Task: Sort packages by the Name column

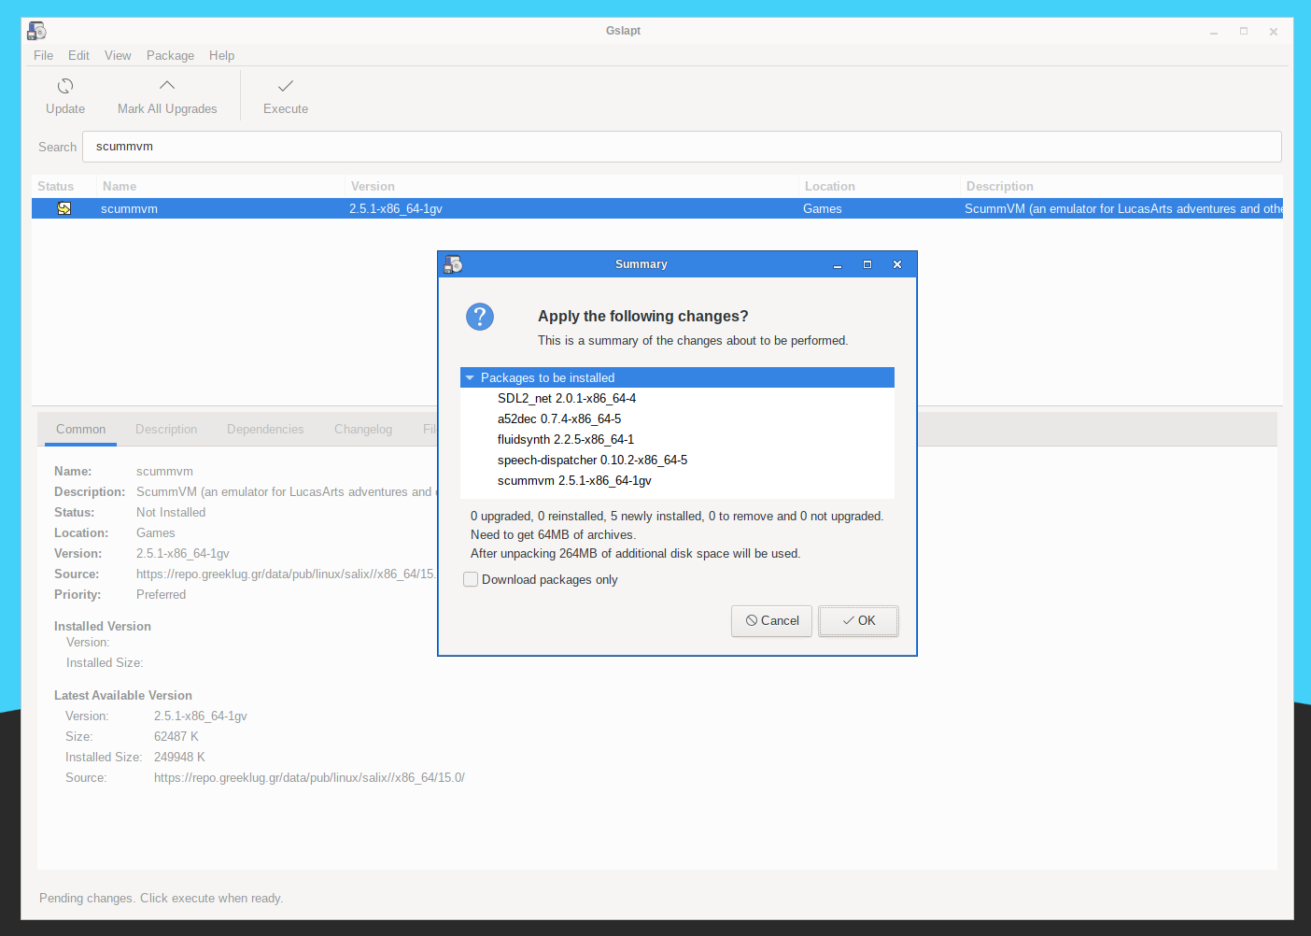Action: [221, 186]
